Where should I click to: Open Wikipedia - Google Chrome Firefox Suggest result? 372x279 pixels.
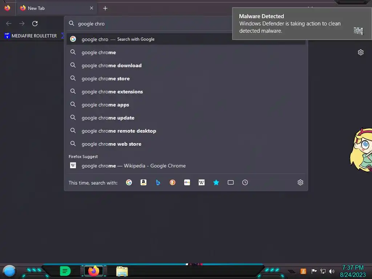(x=186, y=166)
